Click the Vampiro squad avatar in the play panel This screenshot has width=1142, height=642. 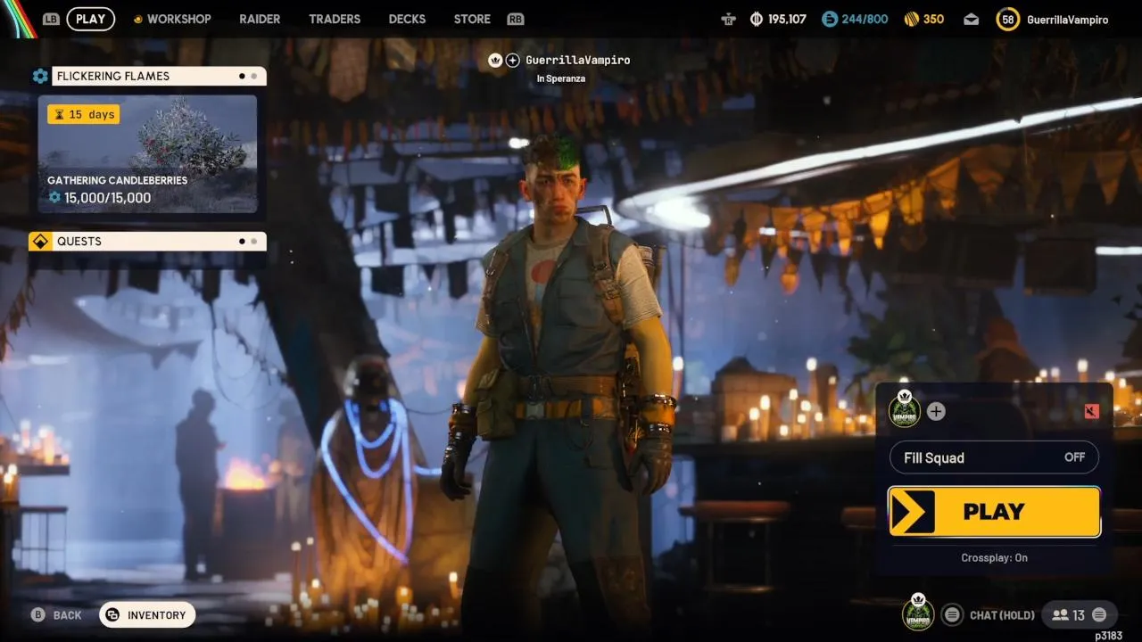[905, 410]
